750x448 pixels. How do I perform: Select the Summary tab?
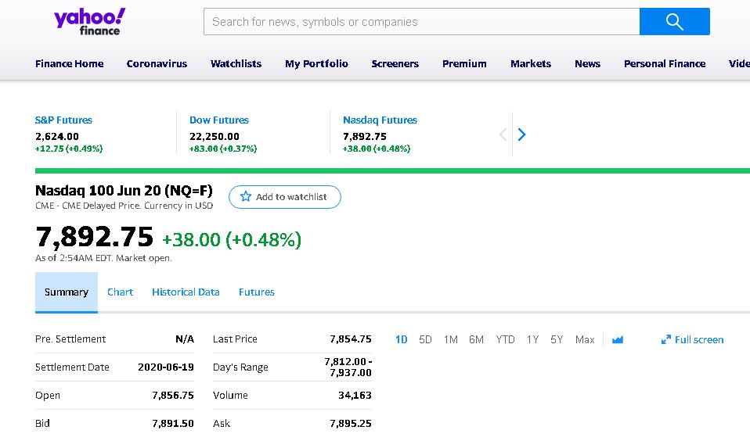tap(67, 292)
